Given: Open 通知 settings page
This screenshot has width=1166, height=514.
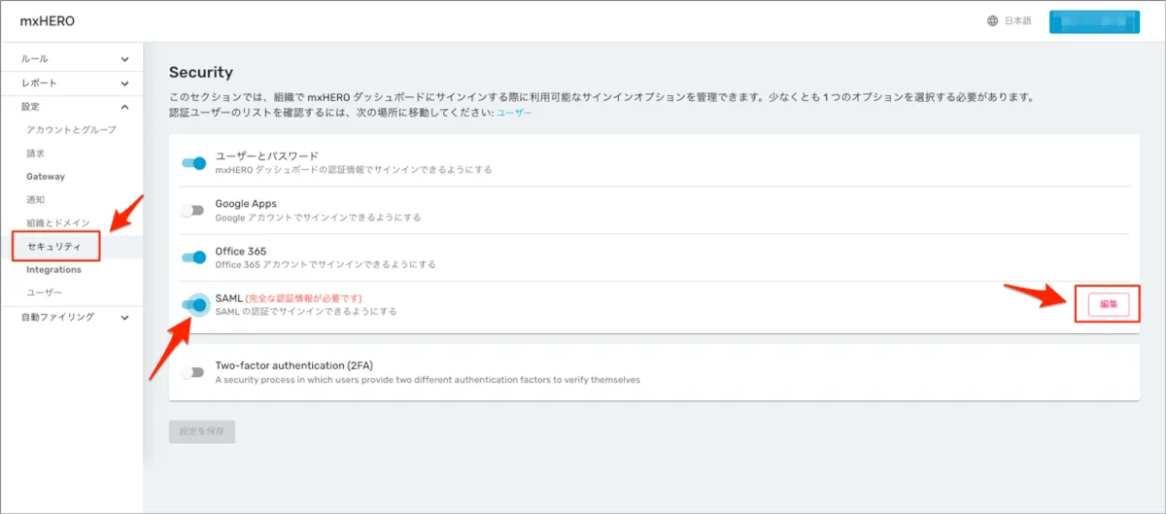Looking at the screenshot, I should click(x=35, y=200).
